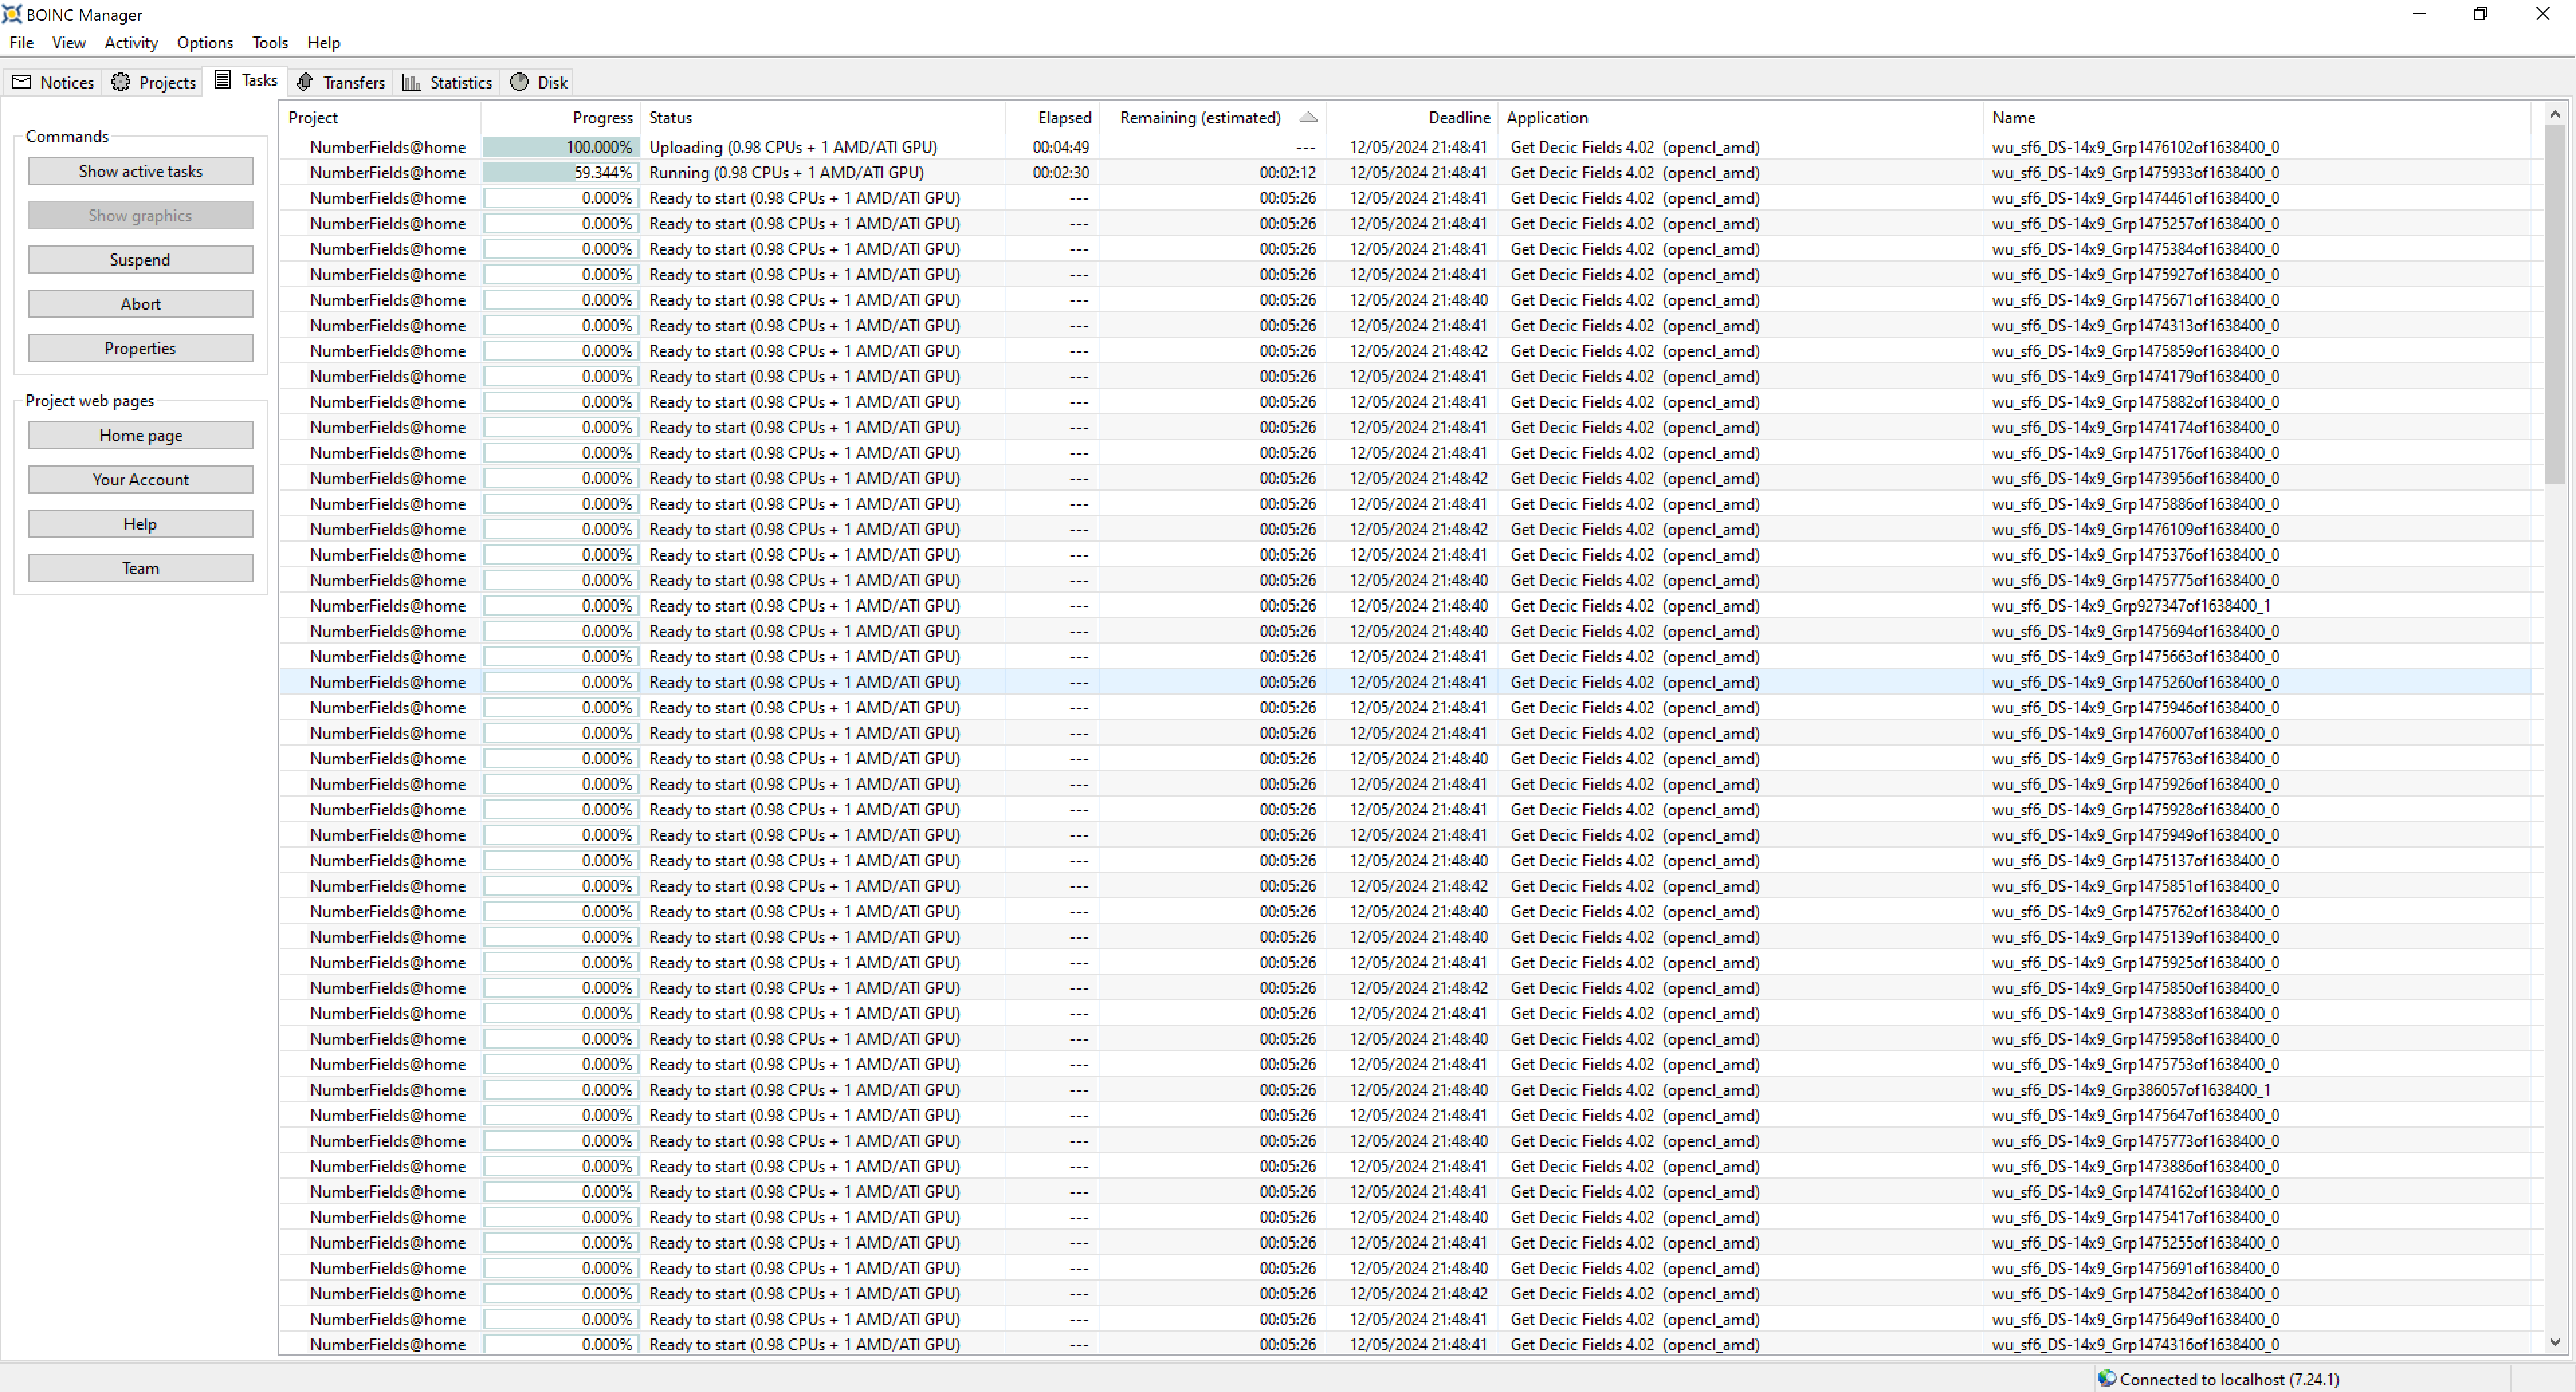Click the Statistics bar chart icon
2576x1392 pixels.
[411, 82]
